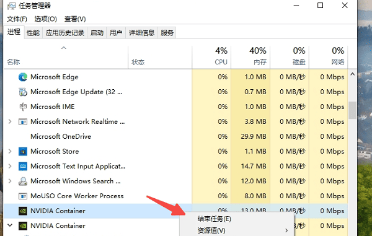Click the Microsoft IME icon
The height and width of the screenshot is (236, 372).
(23, 107)
